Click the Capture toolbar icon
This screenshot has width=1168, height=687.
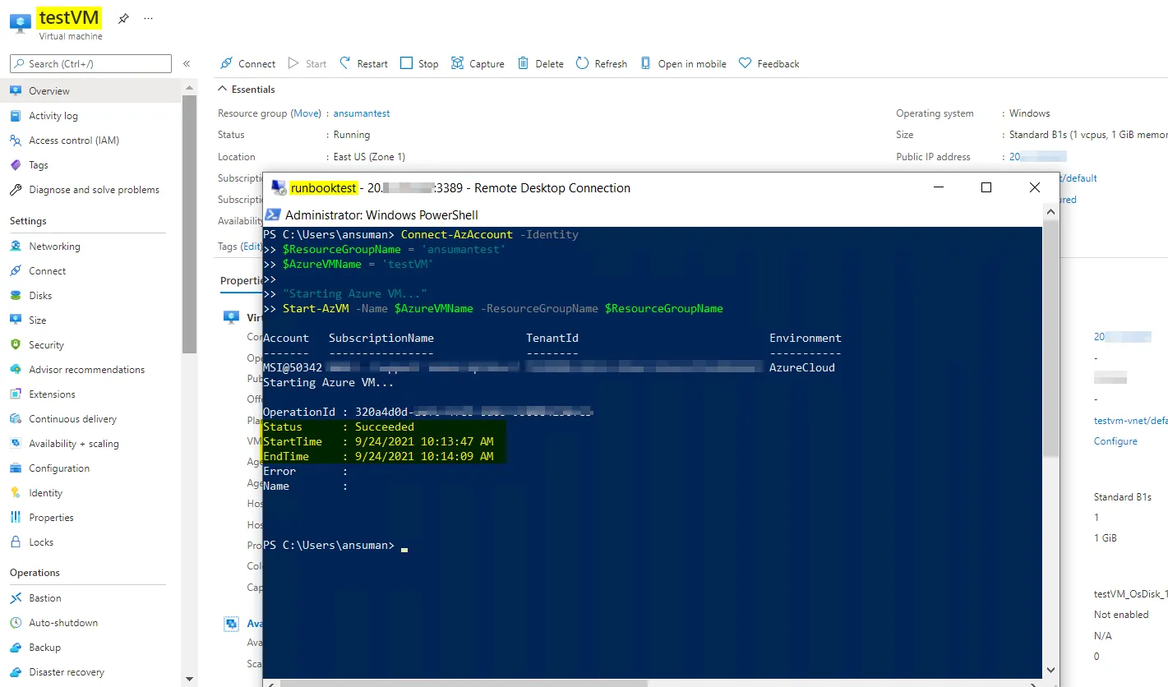pos(458,64)
